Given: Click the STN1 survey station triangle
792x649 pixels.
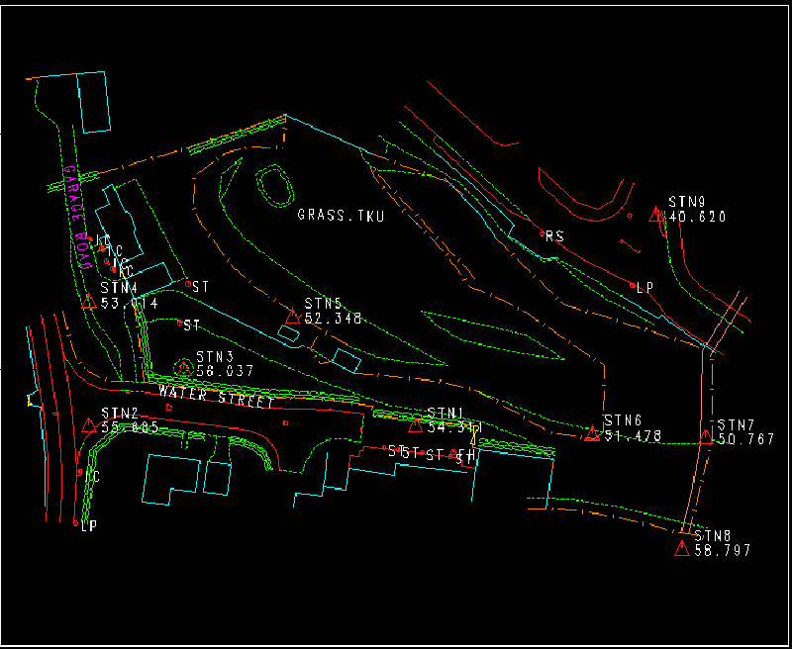Looking at the screenshot, I should (415, 425).
